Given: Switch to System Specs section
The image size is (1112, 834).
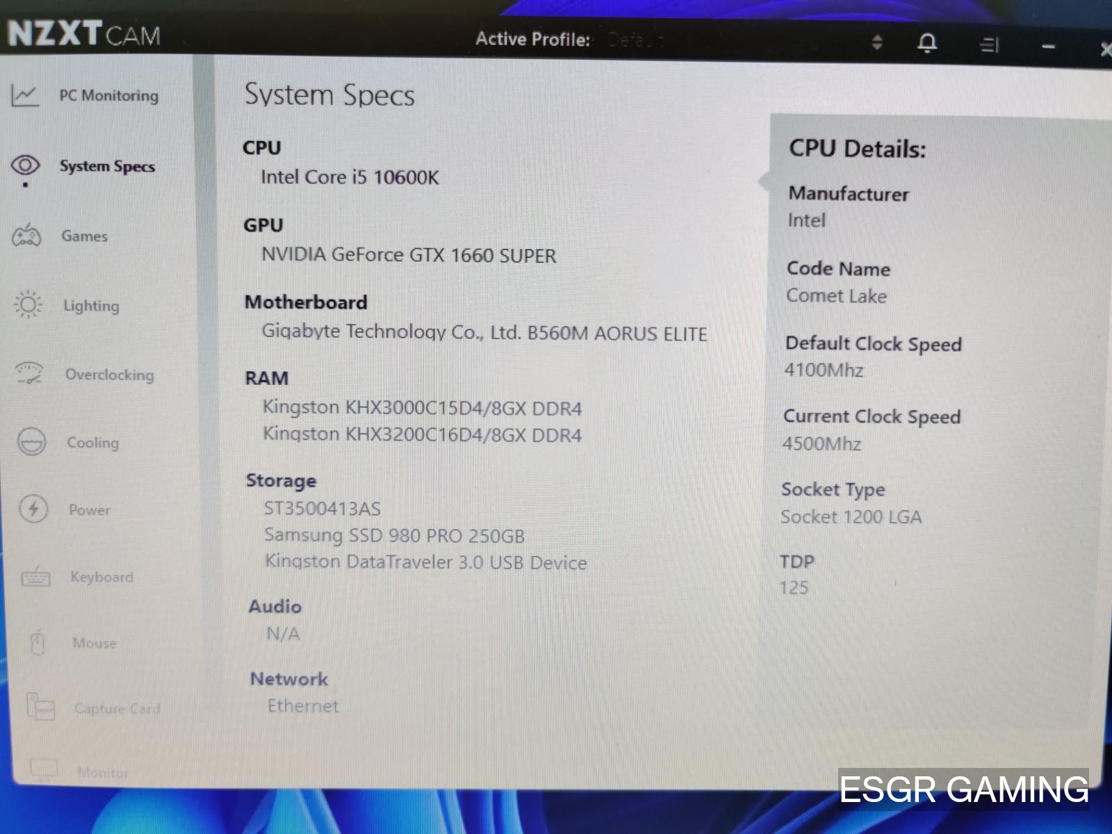Looking at the screenshot, I should [107, 166].
